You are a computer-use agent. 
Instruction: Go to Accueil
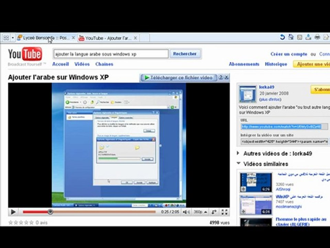60,64
